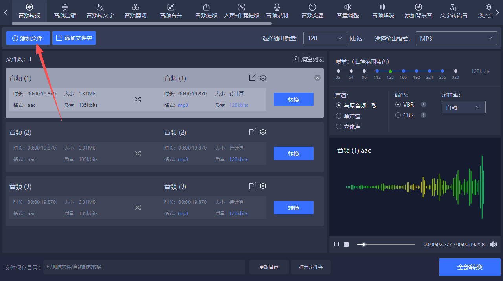Open settings gear for 音频 (2)
The width and height of the screenshot is (503, 281).
click(263, 132)
